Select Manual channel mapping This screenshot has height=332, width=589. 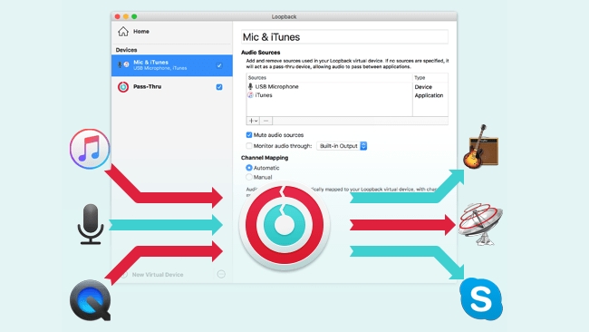[x=249, y=177]
